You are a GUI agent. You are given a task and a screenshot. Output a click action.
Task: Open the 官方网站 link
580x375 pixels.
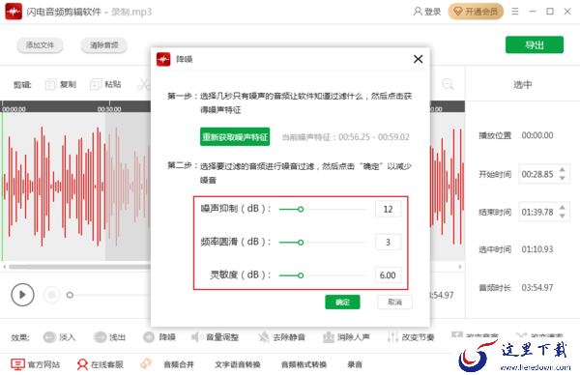pos(35,364)
